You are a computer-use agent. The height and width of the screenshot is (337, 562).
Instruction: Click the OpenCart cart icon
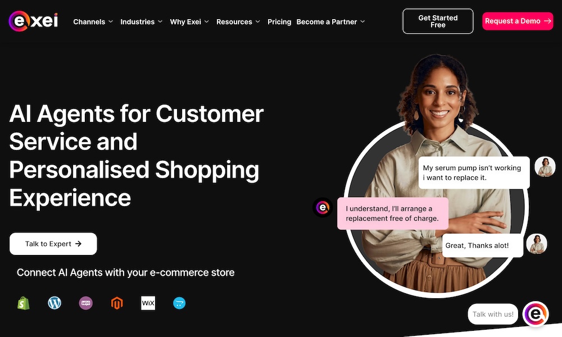point(179,303)
